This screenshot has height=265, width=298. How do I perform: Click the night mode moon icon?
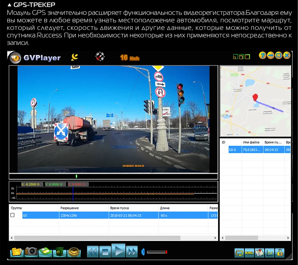point(74,57)
